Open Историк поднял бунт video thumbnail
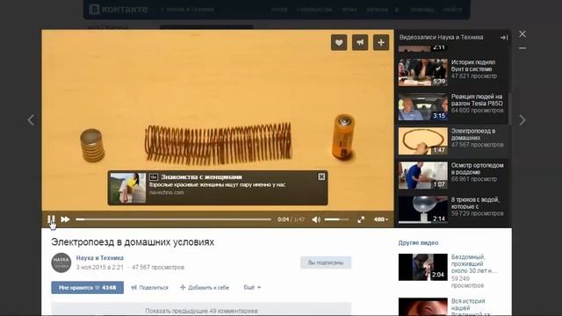The width and height of the screenshot is (562, 316). 423,72
